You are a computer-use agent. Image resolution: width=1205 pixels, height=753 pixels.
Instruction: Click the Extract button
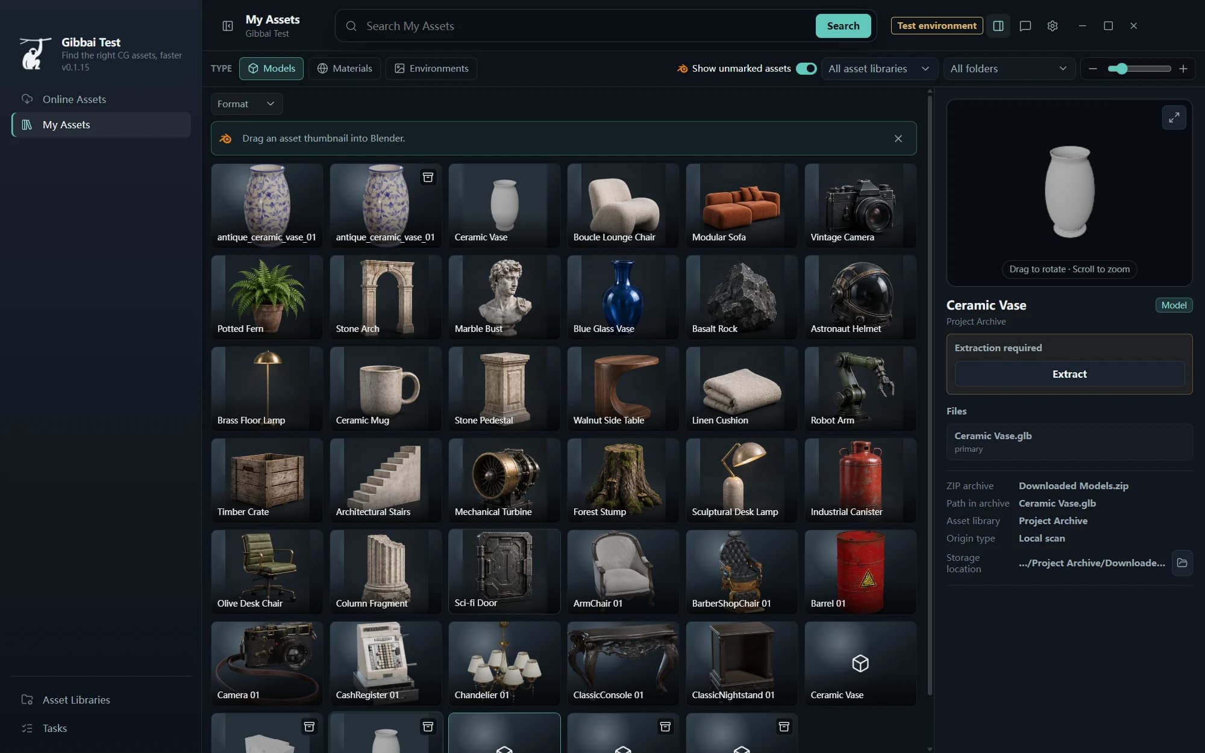click(1069, 374)
